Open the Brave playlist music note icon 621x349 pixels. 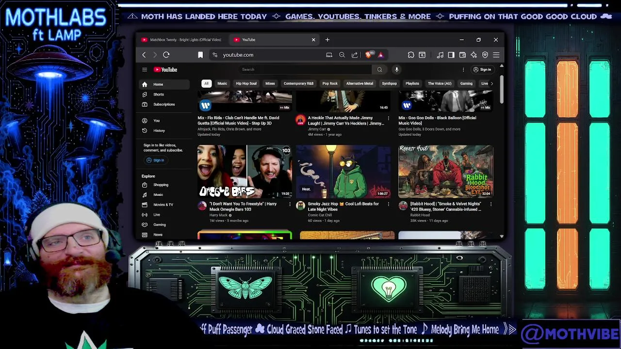440,55
